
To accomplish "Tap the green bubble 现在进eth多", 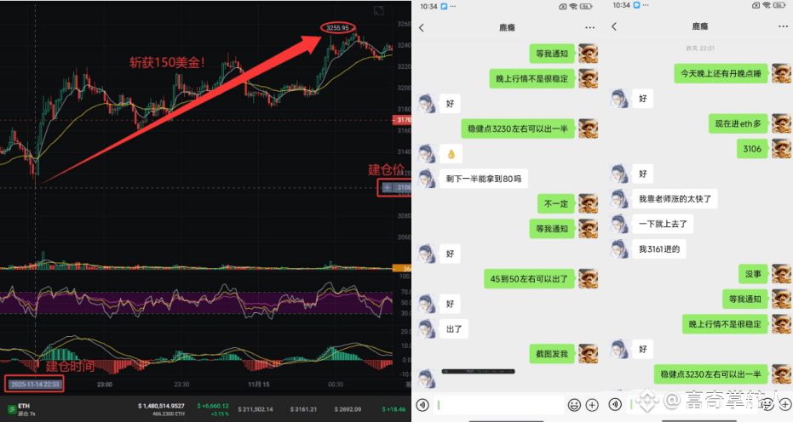I will (738, 123).
